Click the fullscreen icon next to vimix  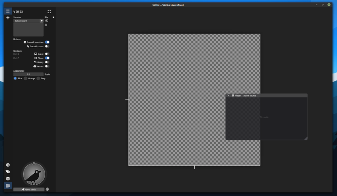[49, 11]
